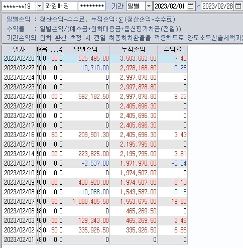243x248 pixels.
Task: Sort by the 수익률 column header
Action: tap(172, 49)
